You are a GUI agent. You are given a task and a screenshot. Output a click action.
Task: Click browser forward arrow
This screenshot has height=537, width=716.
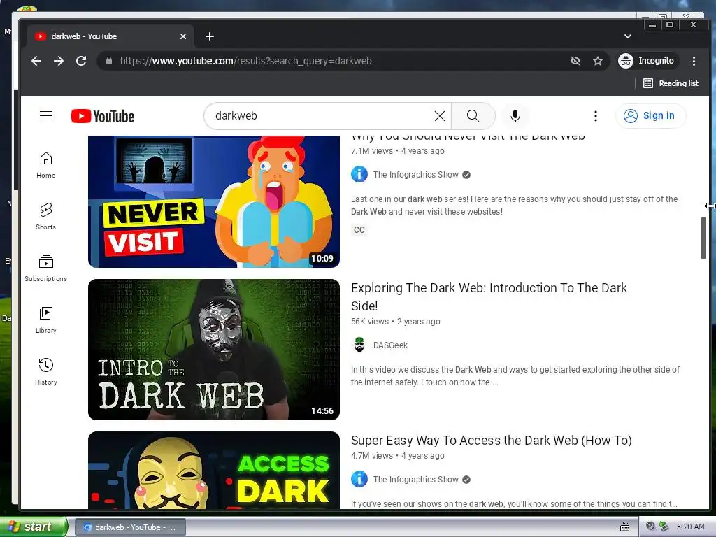point(59,61)
